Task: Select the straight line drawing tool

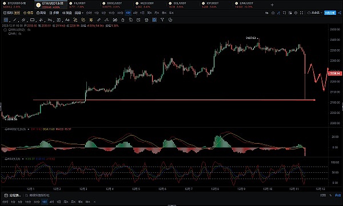Action: [x=14, y=20]
